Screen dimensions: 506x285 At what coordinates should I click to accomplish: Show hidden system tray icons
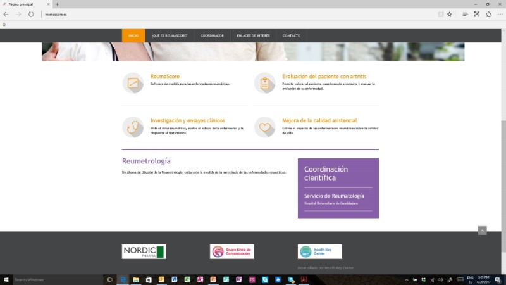pyautogui.click(x=407, y=280)
